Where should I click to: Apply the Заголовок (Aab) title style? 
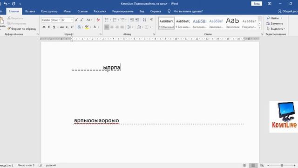232,23
